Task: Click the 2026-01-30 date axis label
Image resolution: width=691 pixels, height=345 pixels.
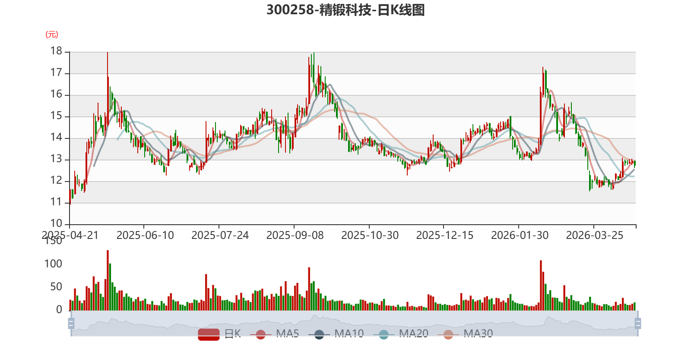Action: click(x=520, y=235)
